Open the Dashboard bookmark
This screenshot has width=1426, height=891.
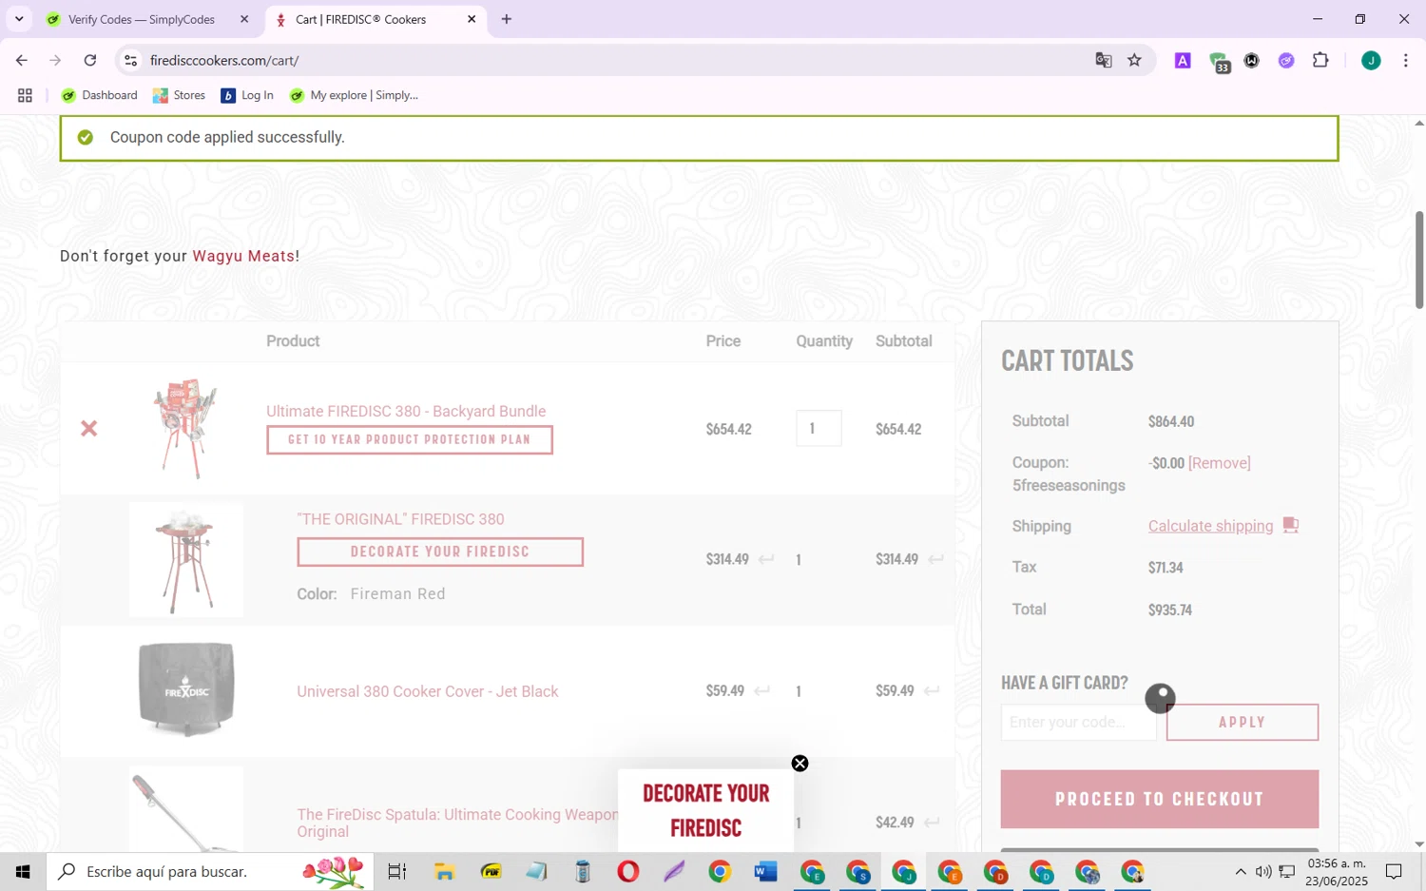click(x=99, y=95)
